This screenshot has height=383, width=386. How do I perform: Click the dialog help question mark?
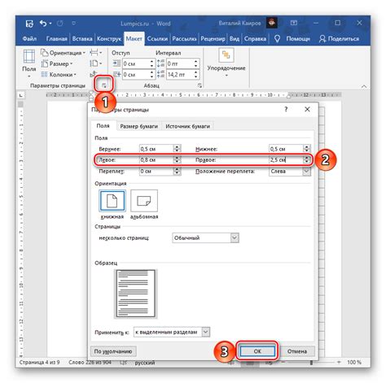pos(286,109)
